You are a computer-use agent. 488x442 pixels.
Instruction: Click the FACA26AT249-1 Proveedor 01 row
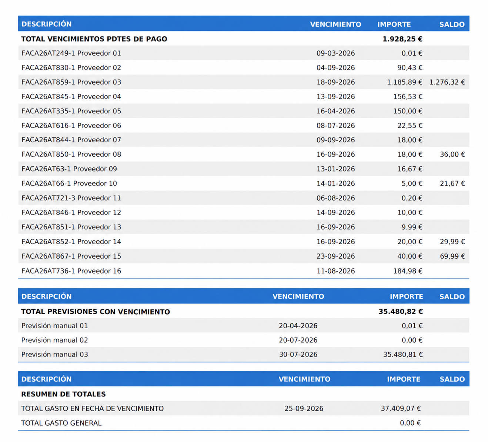point(244,53)
